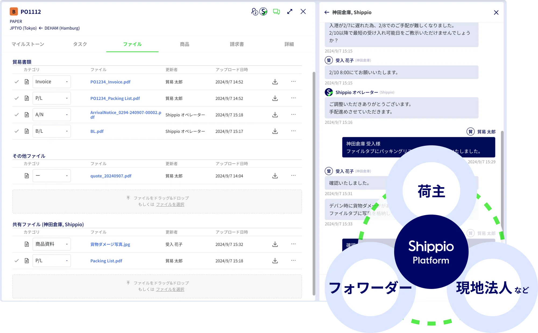This screenshot has width=538, height=333.
Task: Download the 貨物ダメージ写真.jpg shared file
Action: (275, 244)
